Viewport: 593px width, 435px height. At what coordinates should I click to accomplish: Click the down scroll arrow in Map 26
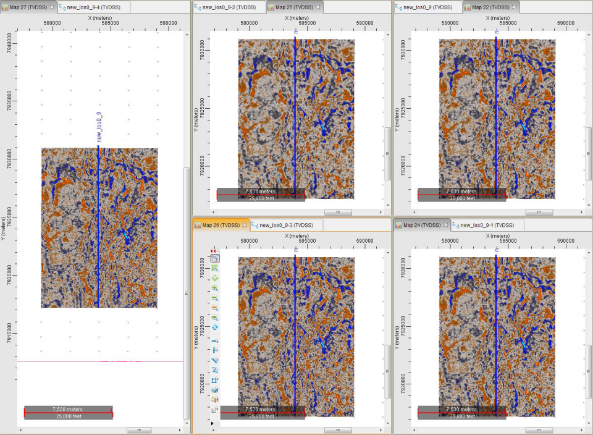coord(388,423)
